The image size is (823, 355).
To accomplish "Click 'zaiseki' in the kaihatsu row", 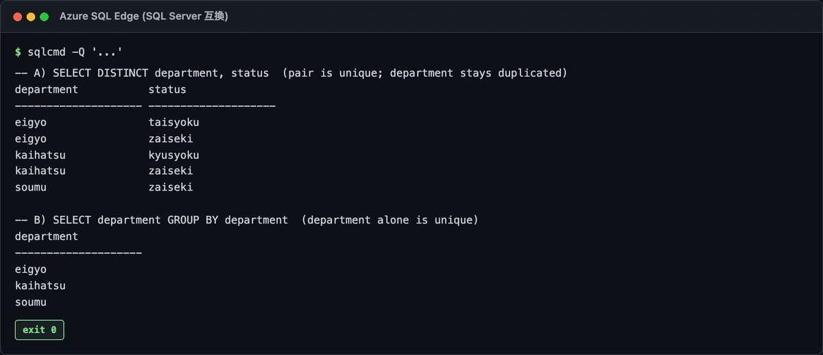I will click(x=171, y=171).
